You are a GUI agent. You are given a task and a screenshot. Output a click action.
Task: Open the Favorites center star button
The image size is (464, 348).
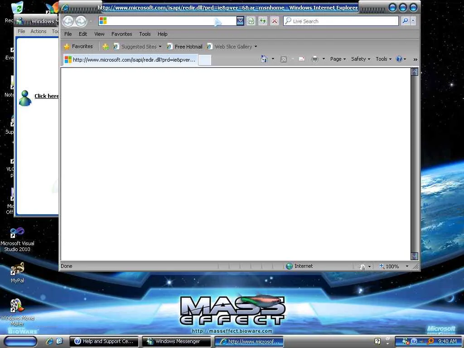point(78,47)
